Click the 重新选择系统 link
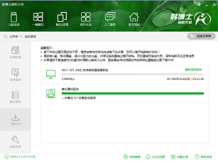The height and width of the screenshot is (163, 218). click(x=193, y=70)
